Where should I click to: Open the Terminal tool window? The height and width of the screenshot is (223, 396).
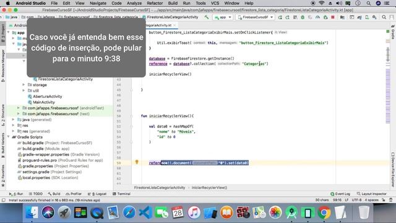(x=121, y=194)
